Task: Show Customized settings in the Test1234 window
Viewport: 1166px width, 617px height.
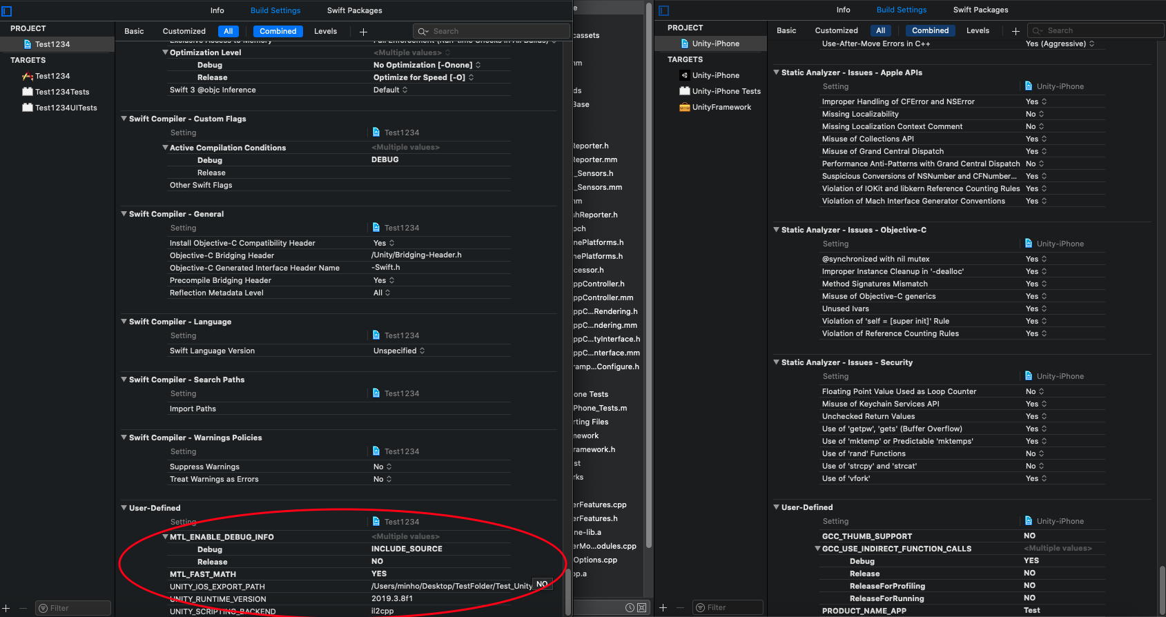Action: (x=184, y=31)
